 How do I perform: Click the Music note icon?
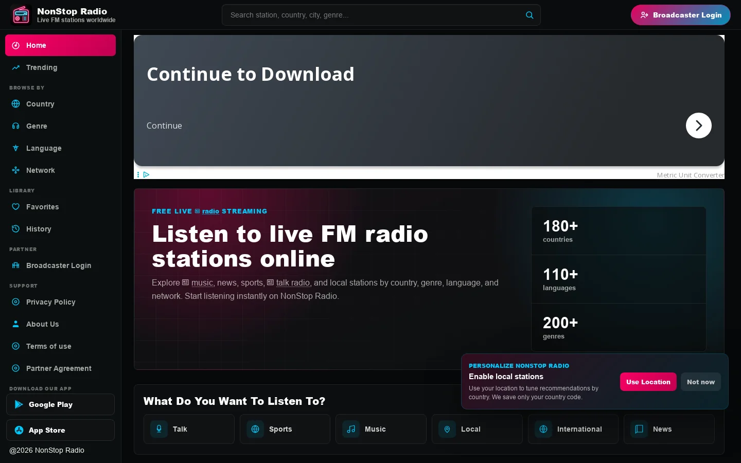(x=351, y=429)
